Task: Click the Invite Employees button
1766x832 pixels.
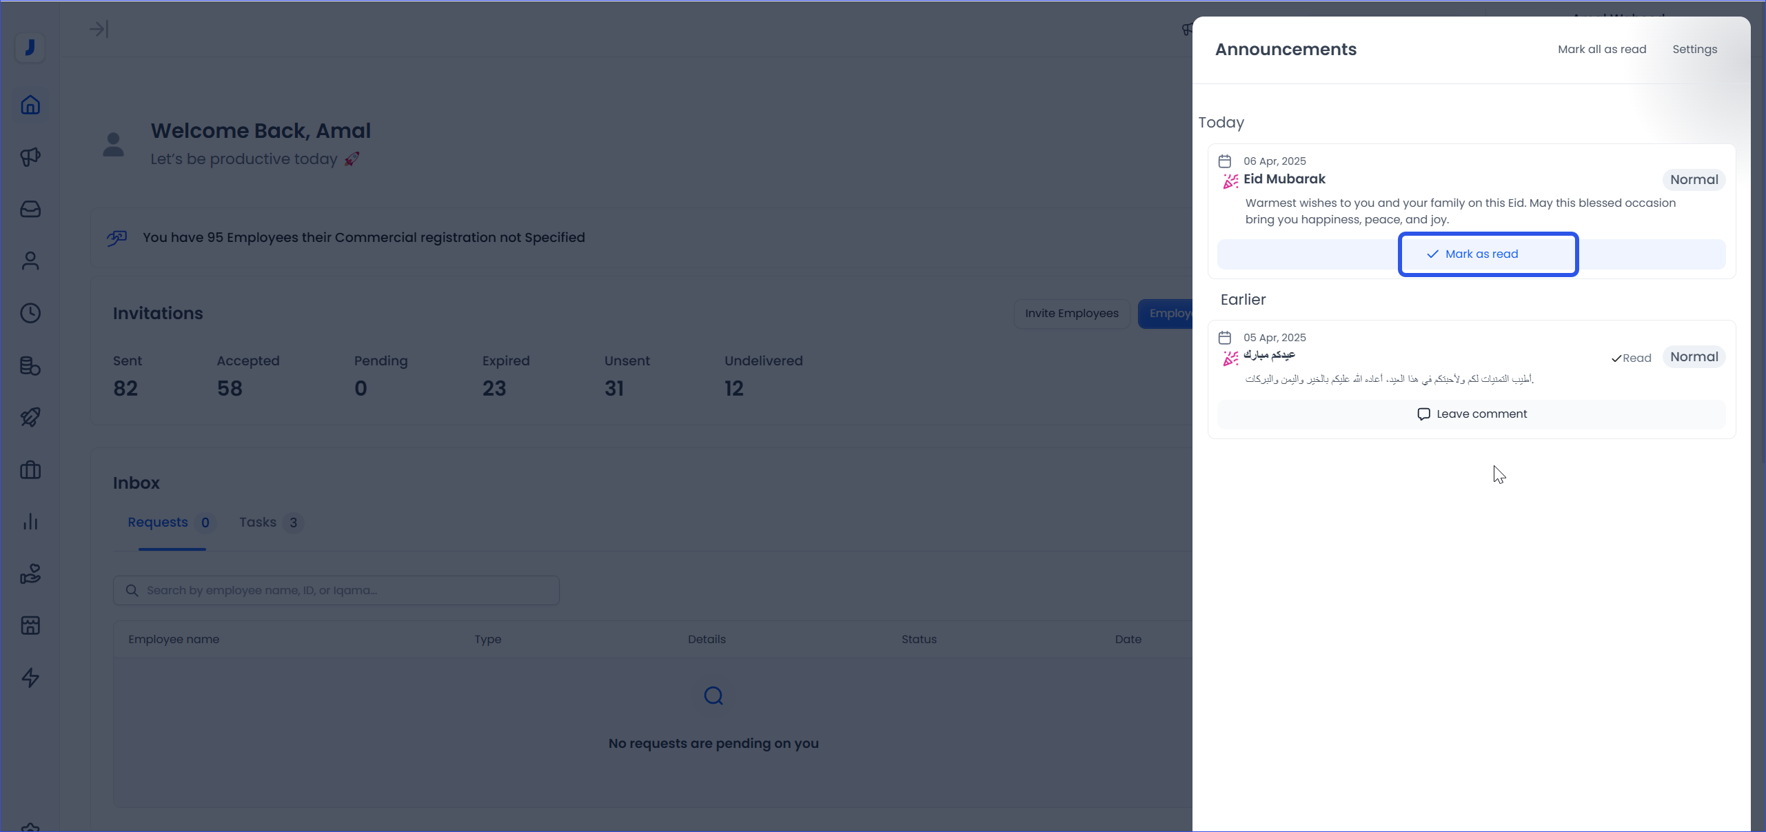Action: (1071, 314)
